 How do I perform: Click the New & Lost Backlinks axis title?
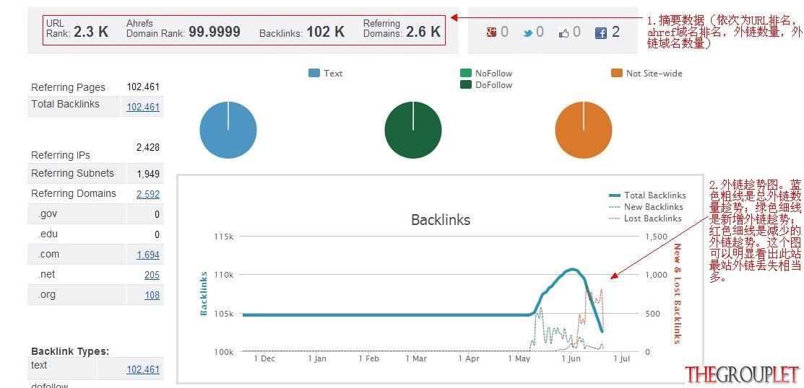tap(677, 294)
